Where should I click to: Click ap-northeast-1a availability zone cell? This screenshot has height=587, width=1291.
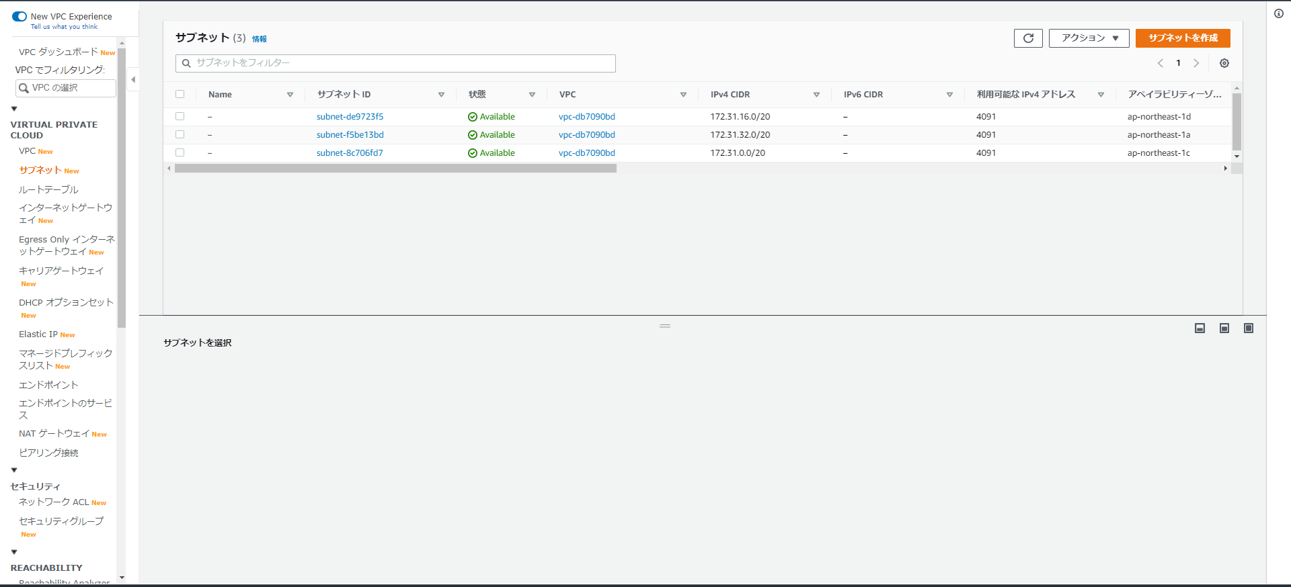[x=1159, y=134]
